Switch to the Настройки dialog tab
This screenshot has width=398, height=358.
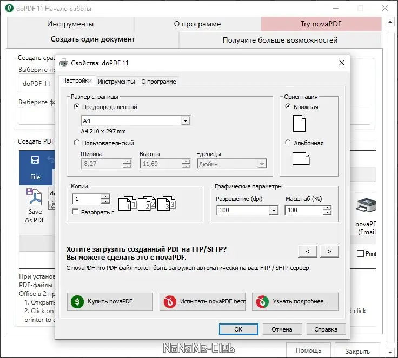click(x=77, y=80)
